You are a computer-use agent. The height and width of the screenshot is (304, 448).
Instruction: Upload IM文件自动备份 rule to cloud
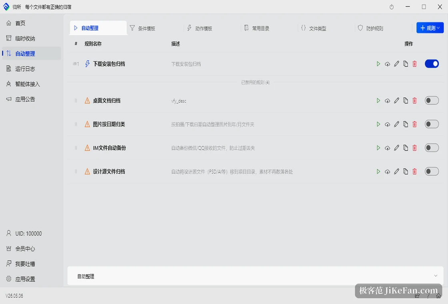(387, 148)
